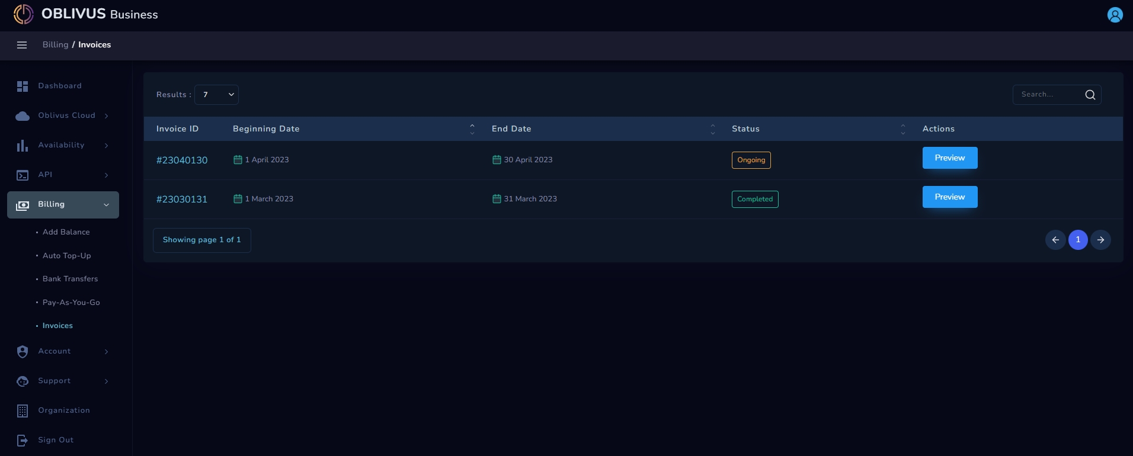Screen dimensions: 1133x456
Task: Select Add Balance submenu item
Action: tap(66, 232)
